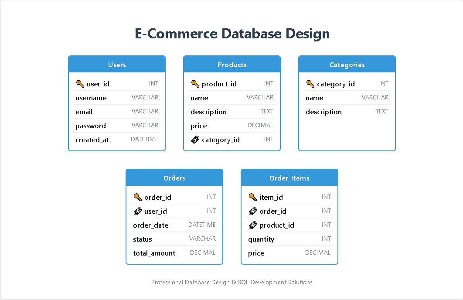Click the key icon next to item_id
The width and height of the screenshot is (463, 300).
(252, 197)
